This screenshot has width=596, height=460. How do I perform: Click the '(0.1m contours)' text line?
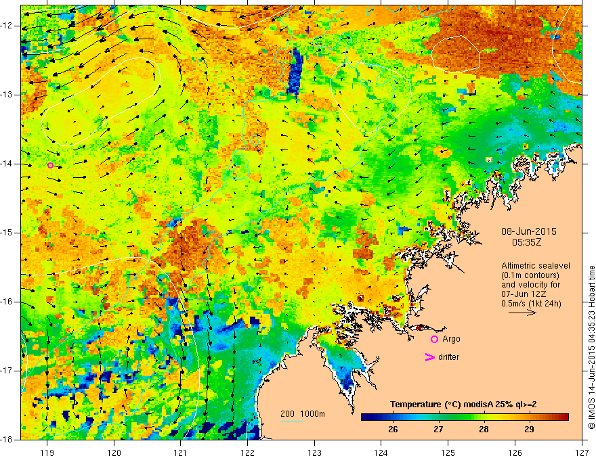(530, 275)
